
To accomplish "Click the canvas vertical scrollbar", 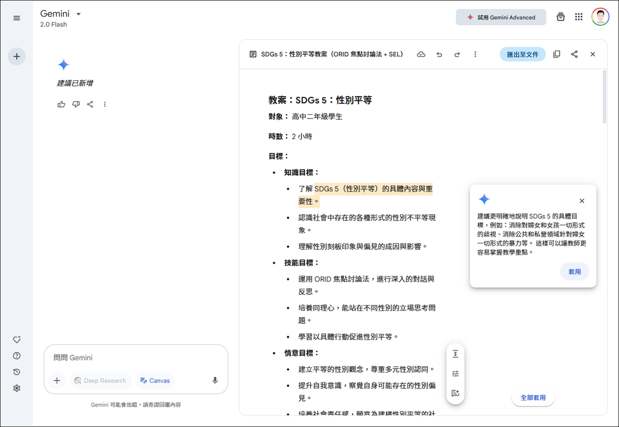I will tap(604, 97).
